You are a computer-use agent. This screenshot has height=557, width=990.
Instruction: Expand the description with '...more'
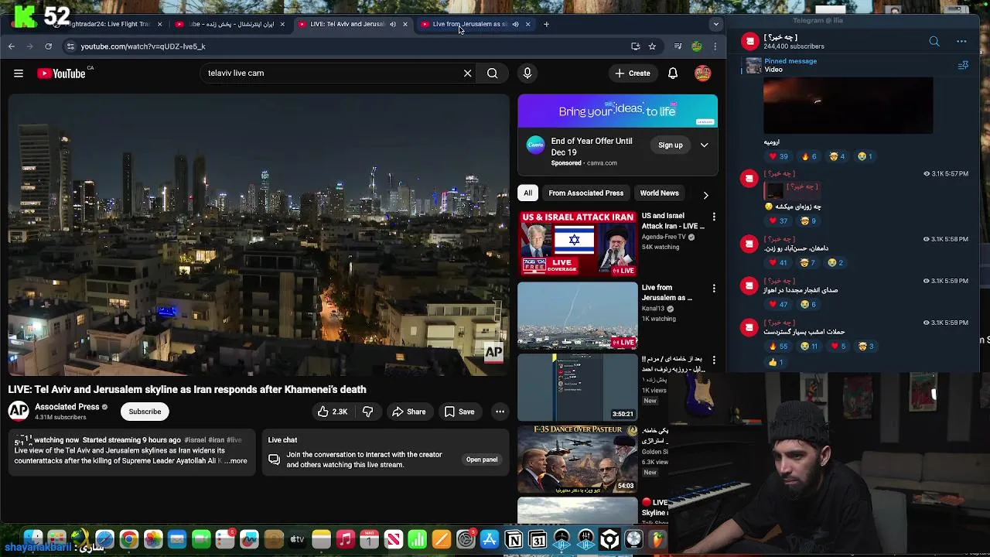(x=237, y=461)
